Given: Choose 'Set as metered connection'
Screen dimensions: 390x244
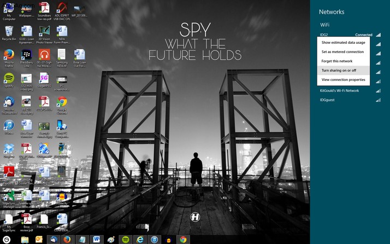Looking at the screenshot, I should [343, 52].
